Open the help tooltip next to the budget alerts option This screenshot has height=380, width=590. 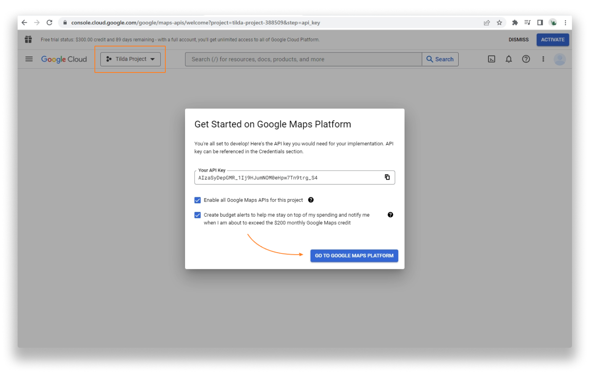(x=390, y=215)
